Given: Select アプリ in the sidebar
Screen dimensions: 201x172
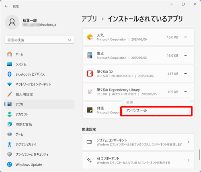Looking at the screenshot, I should click(x=39, y=104).
